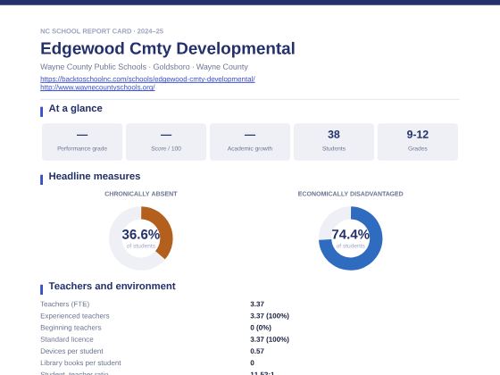Click the 'At a glance' section heading

[x=76, y=108]
